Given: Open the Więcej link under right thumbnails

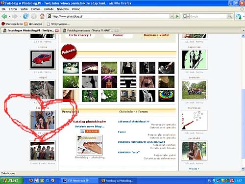Looking at the screenshot, I should 194,169.
